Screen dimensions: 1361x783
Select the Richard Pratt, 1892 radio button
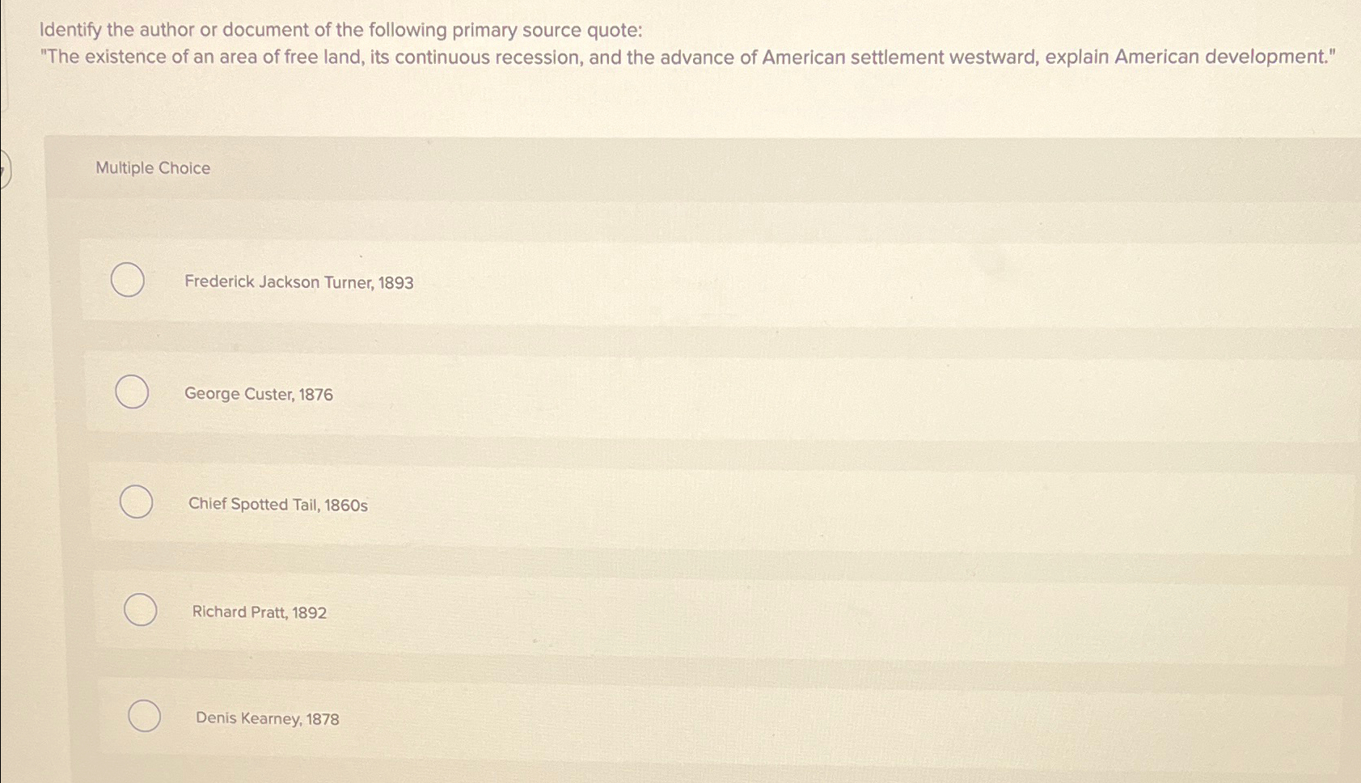[141, 611]
